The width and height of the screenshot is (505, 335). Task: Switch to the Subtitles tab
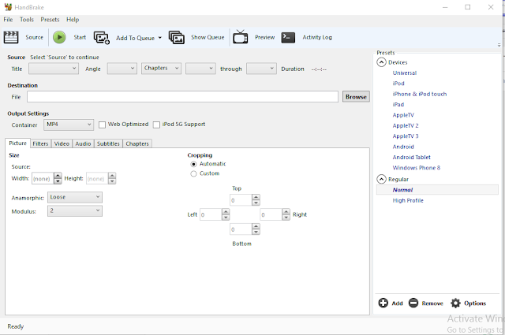pyautogui.click(x=108, y=143)
